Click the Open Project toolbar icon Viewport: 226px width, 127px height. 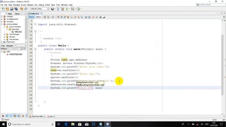pos(12,9)
